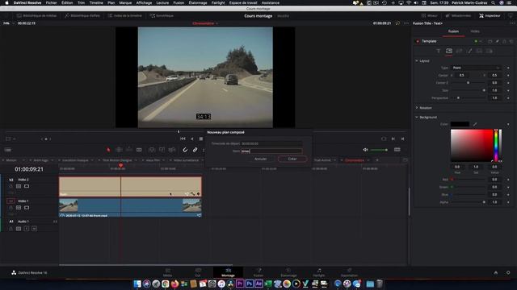Viewport: 517px width, 290px height.
Task: Open the layout Type dropdown
Action: coord(476,68)
